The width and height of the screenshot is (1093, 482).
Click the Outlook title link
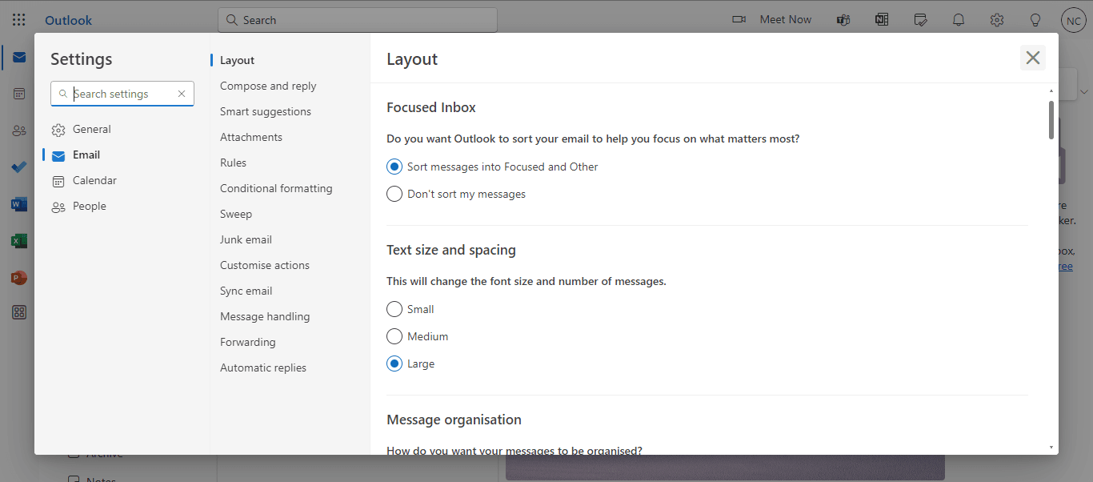pos(69,20)
